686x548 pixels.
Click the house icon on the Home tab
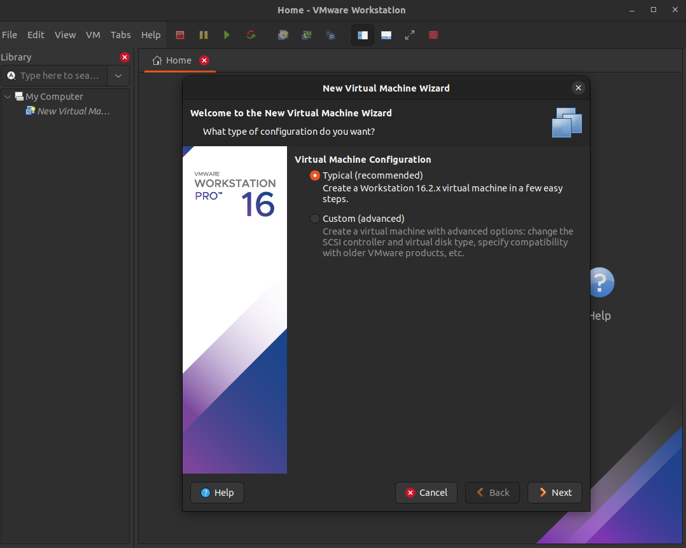(157, 60)
